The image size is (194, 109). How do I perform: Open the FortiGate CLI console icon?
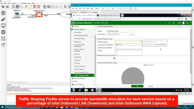tap(166, 23)
